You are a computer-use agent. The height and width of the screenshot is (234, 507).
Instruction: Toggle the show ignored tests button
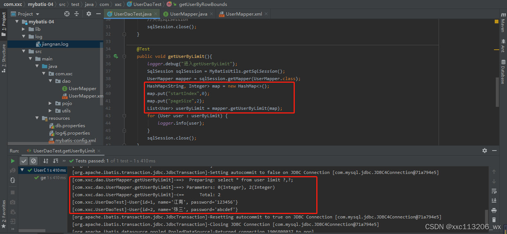pyautogui.click(x=33, y=161)
